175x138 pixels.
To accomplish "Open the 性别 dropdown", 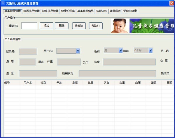I will click(x=121, y=50).
